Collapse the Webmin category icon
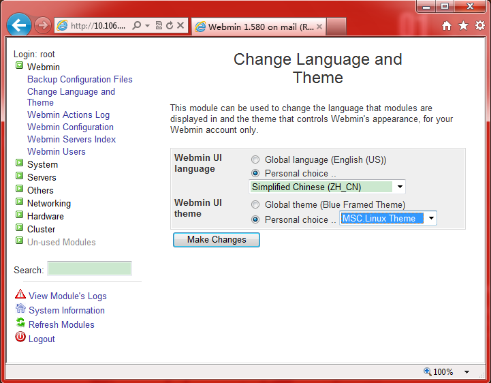This screenshot has width=491, height=383. (x=20, y=65)
